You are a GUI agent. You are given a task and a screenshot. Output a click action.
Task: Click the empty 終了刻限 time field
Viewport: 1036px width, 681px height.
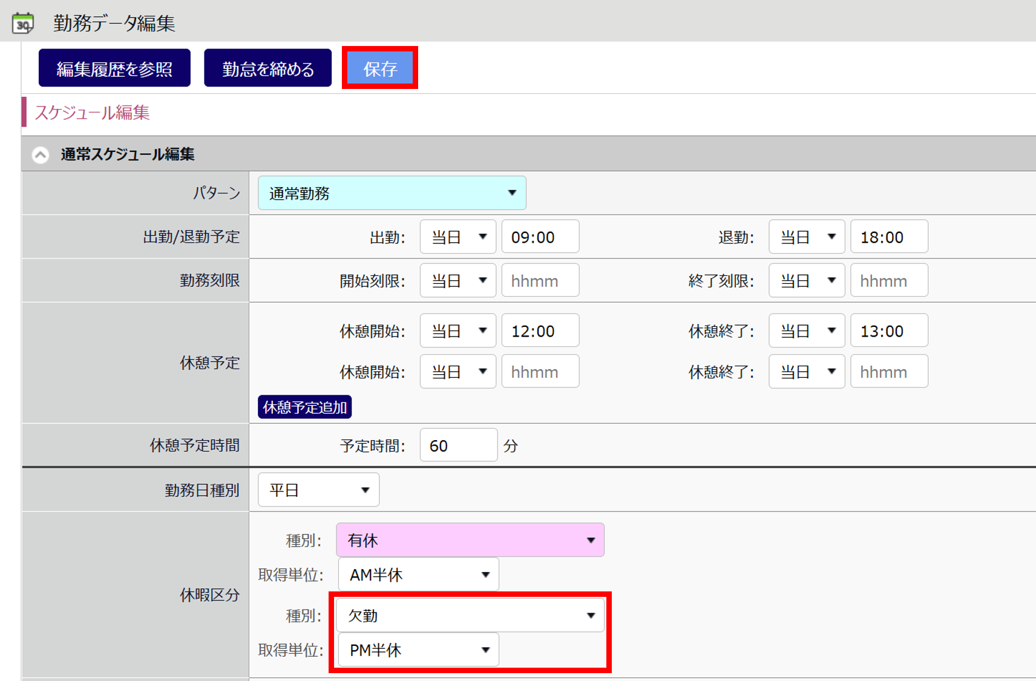[x=888, y=281]
